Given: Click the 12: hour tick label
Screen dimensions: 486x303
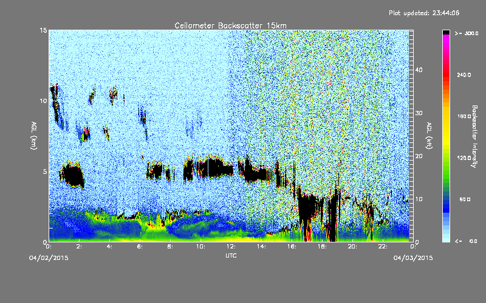Looking at the screenshot, I should 231,247.
